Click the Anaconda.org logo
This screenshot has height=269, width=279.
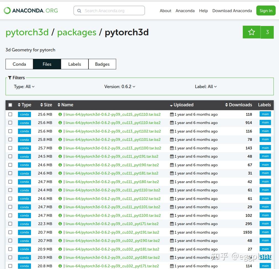click(x=31, y=11)
